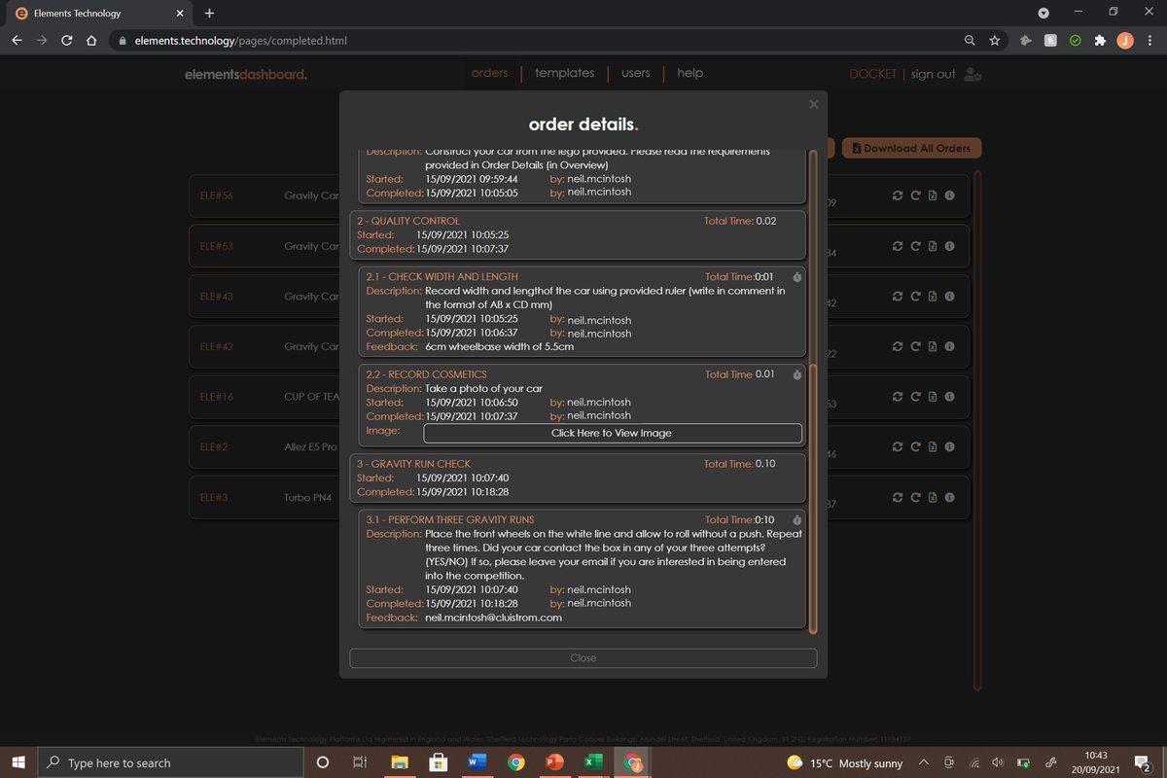Bookmark this page with star icon
Viewport: 1167px width, 778px height.
(994, 41)
